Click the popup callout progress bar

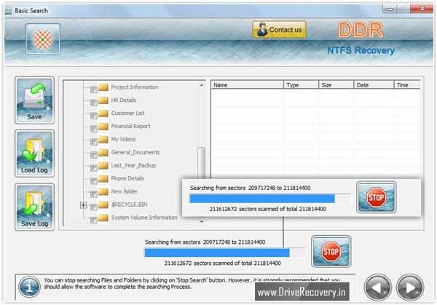click(269, 198)
